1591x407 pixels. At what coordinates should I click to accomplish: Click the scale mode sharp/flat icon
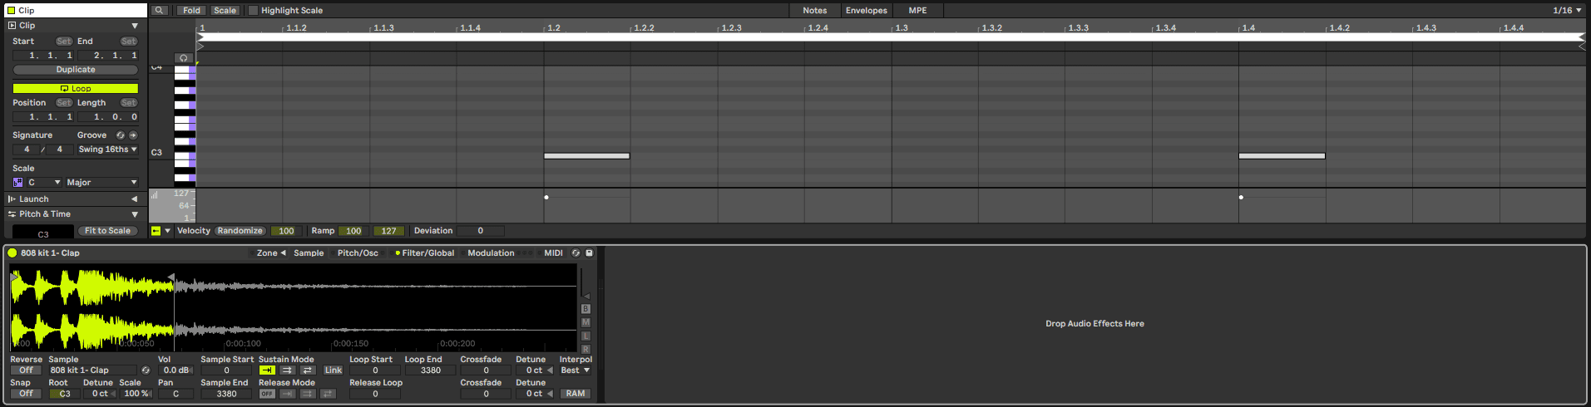(x=18, y=183)
